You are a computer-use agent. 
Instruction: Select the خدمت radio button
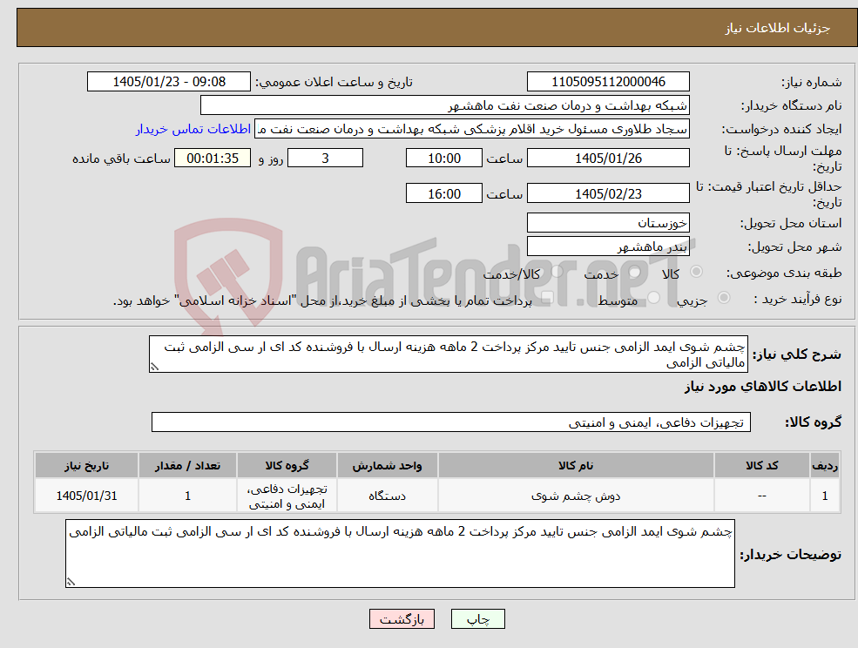click(634, 272)
